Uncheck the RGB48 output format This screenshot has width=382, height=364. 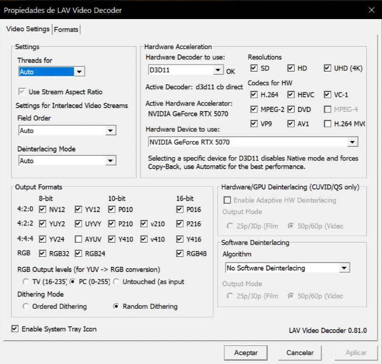coord(180,254)
